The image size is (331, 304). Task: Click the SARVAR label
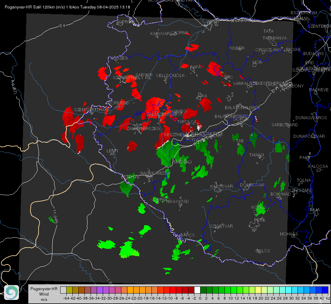pos(144,75)
